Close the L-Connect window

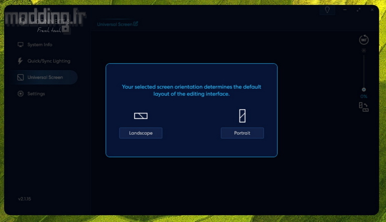pyautogui.click(x=372, y=10)
